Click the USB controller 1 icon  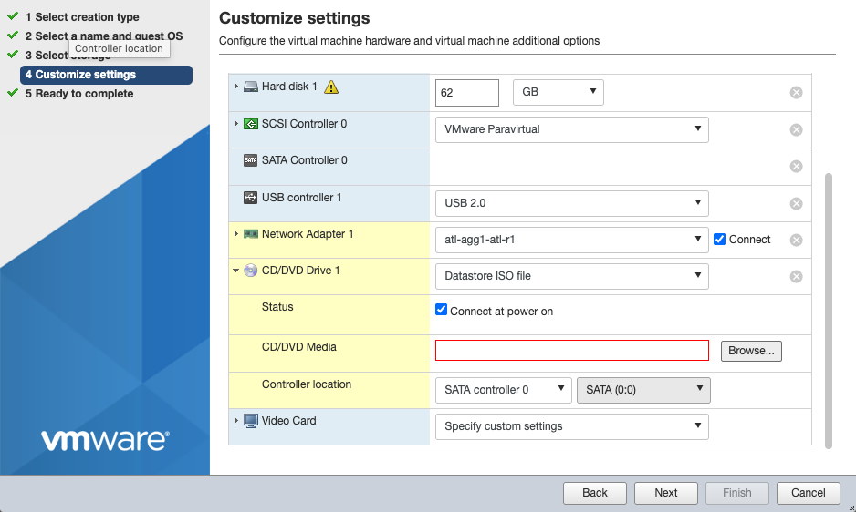click(251, 198)
